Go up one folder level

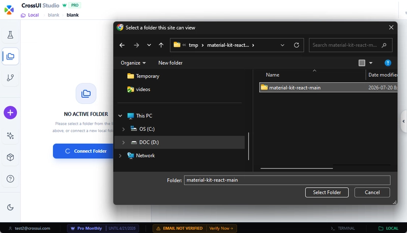click(161, 45)
